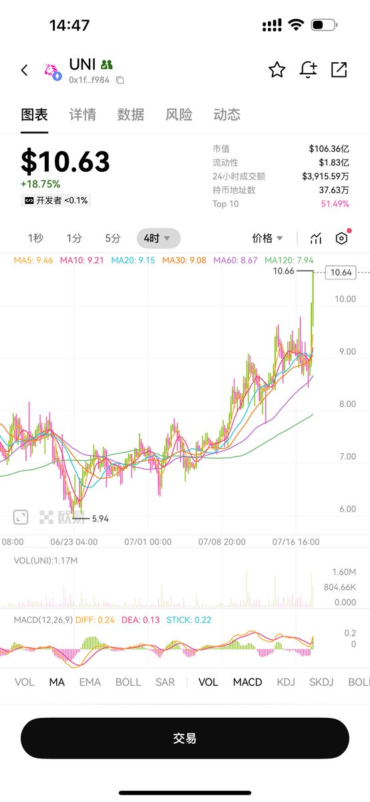370x802 pixels.
Task: Tap the Top 10 value 51.49%
Action: coord(335,203)
